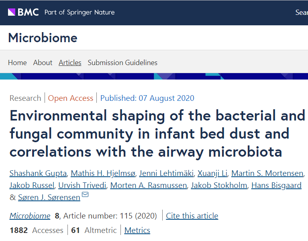
Task: Click the italic Microbiome journal citation link
Action: 30,216
